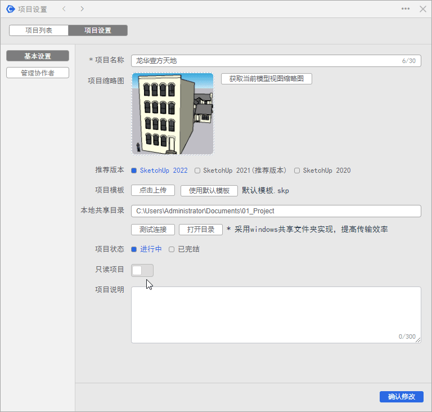This screenshot has height=412, width=432.
Task: Open the 管理协作者 section
Action: [38, 73]
